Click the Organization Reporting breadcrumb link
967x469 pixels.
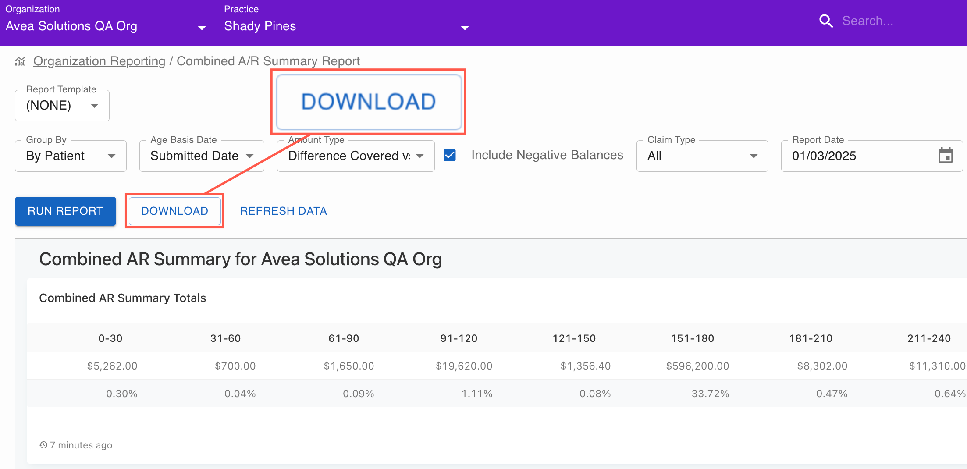[x=99, y=61]
